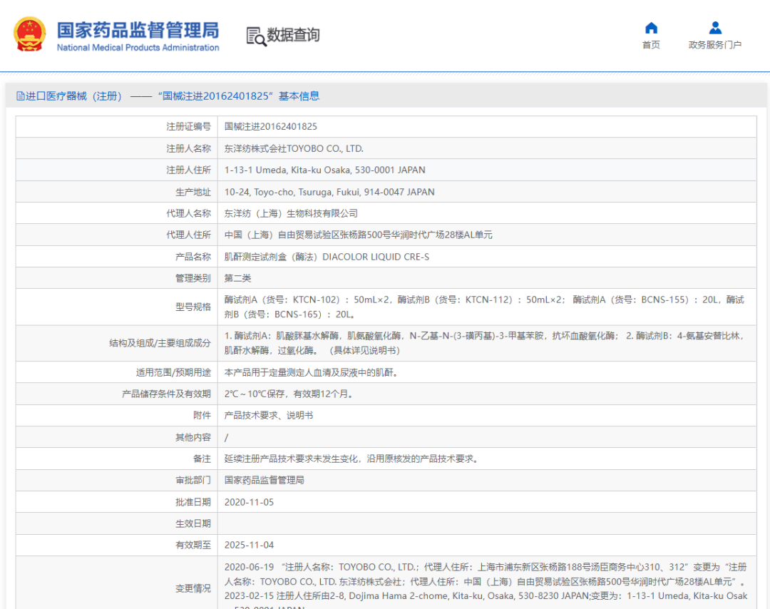Click the 政务服务门户 person icon
The image size is (770, 609).
click(x=715, y=28)
